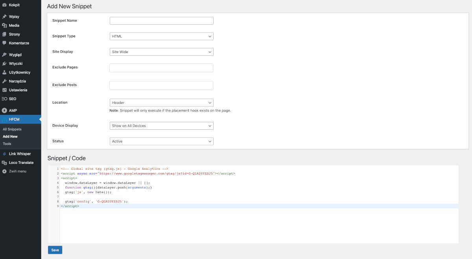
Task: Click the gtag('config' code line
Action: click(96, 201)
